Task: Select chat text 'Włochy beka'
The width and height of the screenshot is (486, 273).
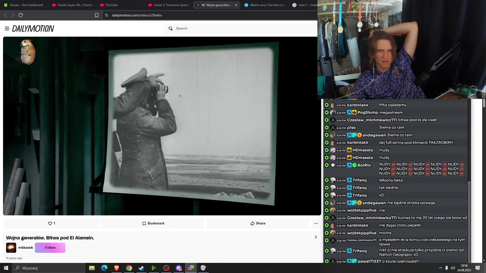Action: coord(391,180)
